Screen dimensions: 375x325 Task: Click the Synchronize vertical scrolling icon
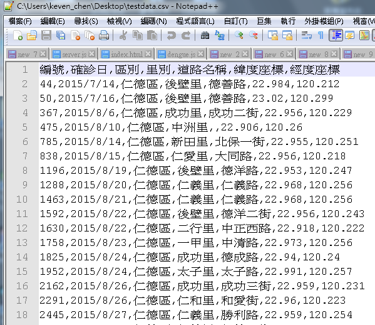tap(272, 36)
